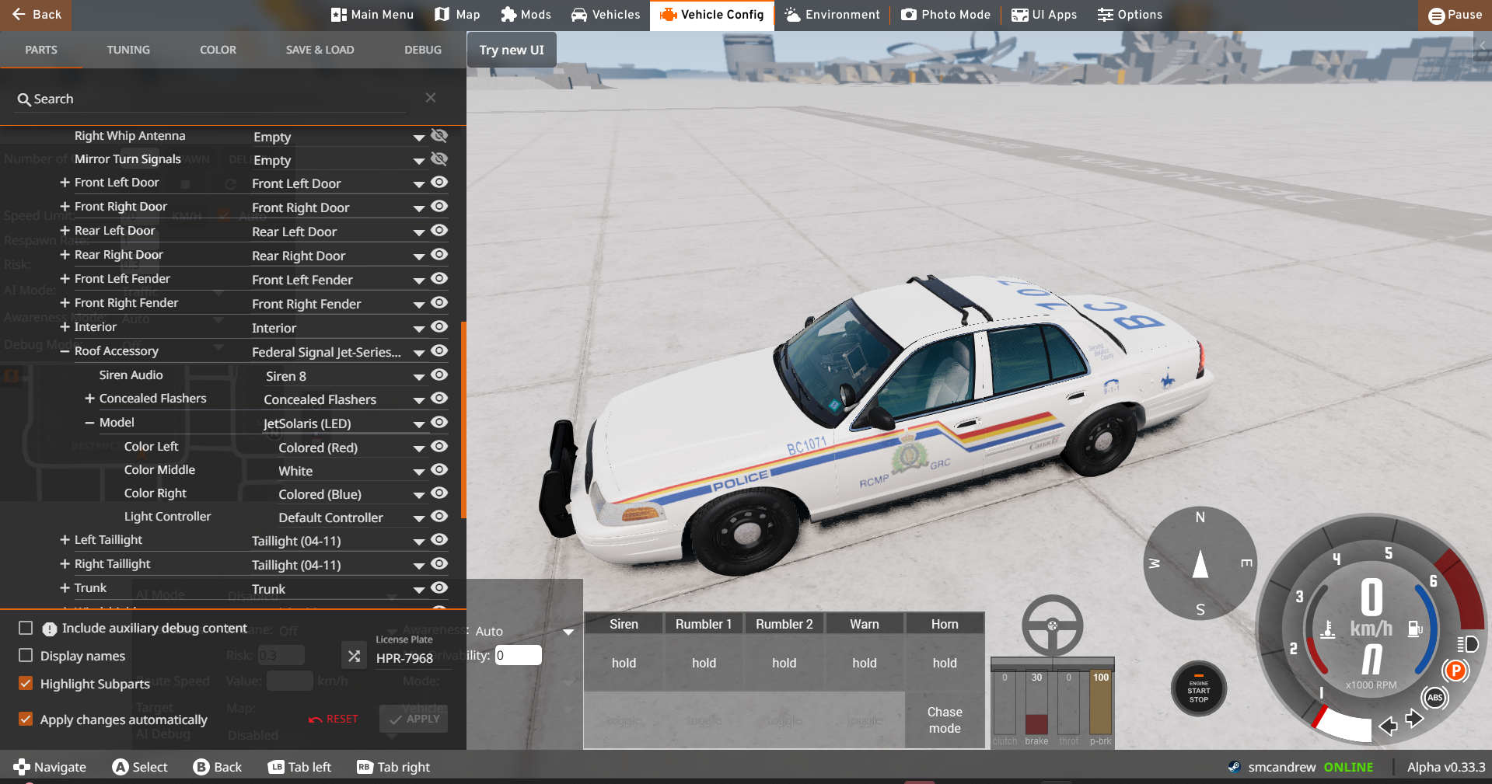Image resolution: width=1492 pixels, height=784 pixels.
Task: Hold the Siren button
Action: point(624,663)
